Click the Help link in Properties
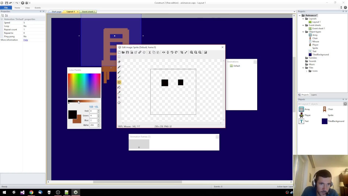348x196 pixels. point(26,40)
